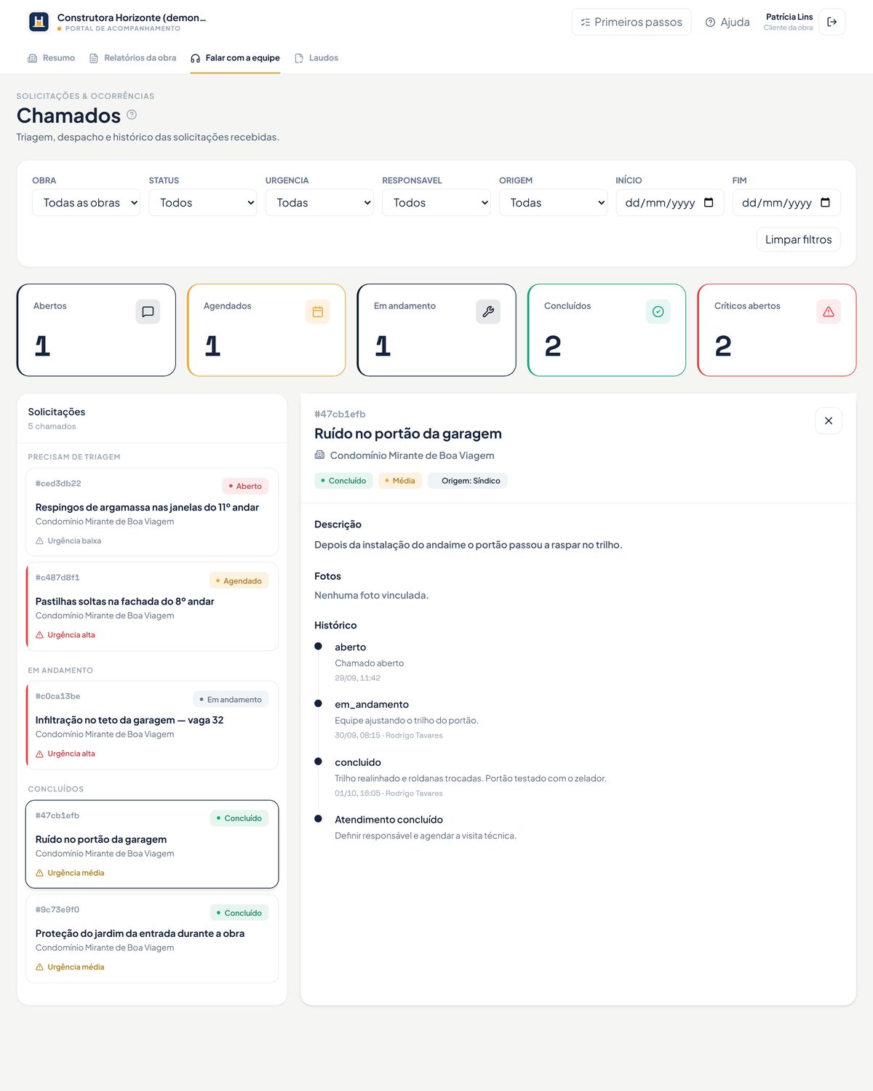Click the Construtora Horizonte logo icon
The width and height of the screenshot is (873, 1091).
coord(39,22)
